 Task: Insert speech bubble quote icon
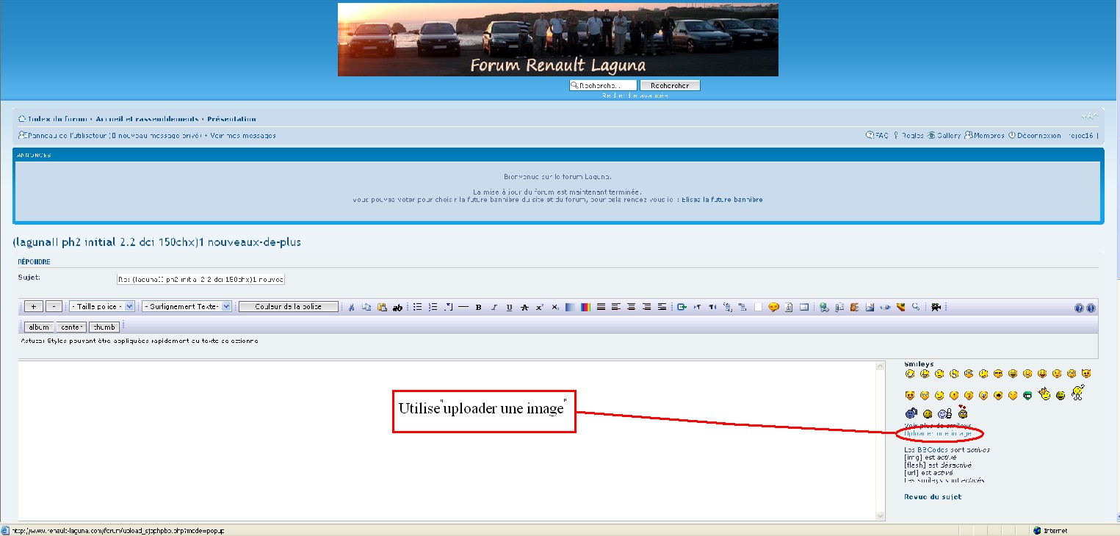[x=773, y=307]
